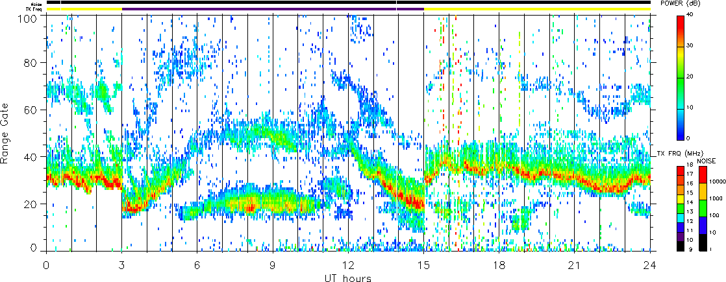Select the purple 10 MHz TX FRQ swatch
This screenshot has width=726, height=282.
tap(681, 237)
